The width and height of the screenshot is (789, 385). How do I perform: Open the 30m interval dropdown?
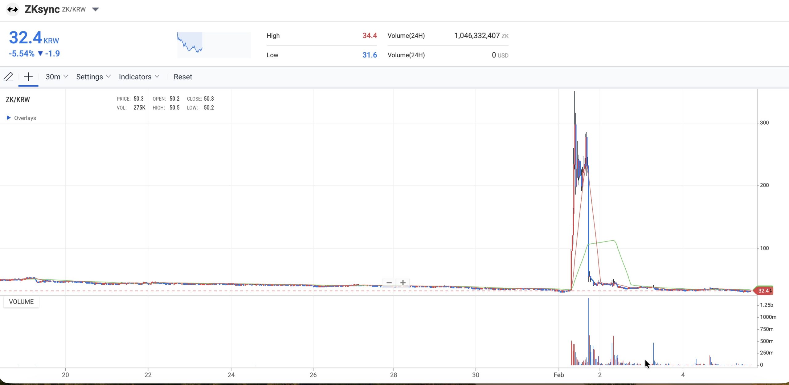tap(56, 77)
